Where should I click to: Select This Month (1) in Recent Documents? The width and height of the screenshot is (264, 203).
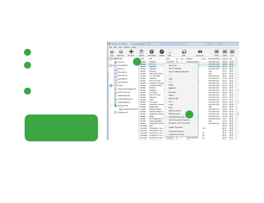tap(123, 75)
